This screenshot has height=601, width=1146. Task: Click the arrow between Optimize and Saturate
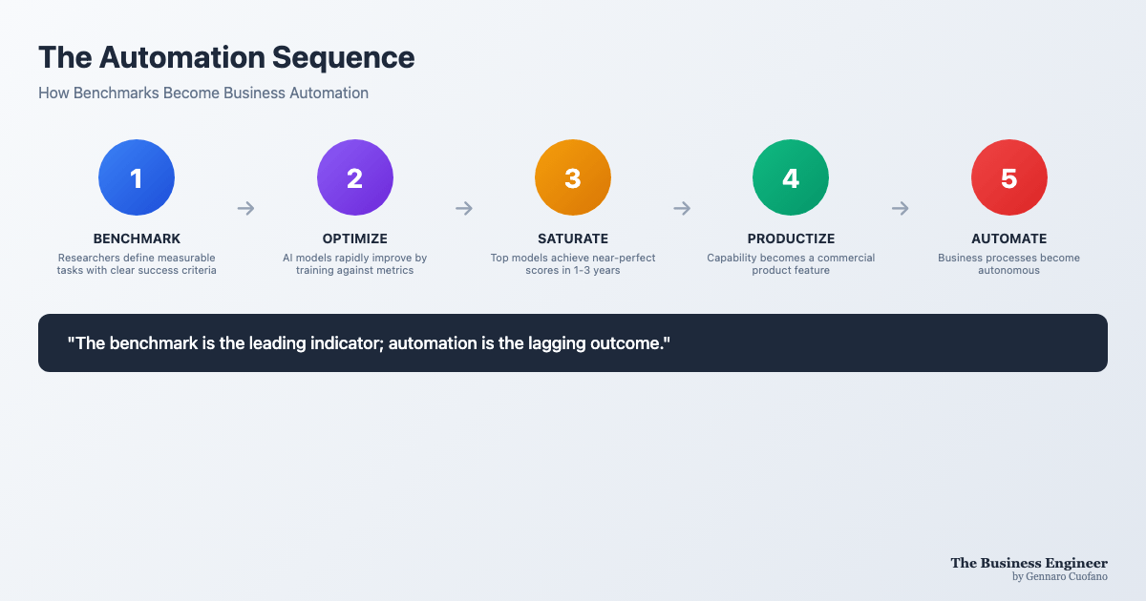[x=464, y=208]
